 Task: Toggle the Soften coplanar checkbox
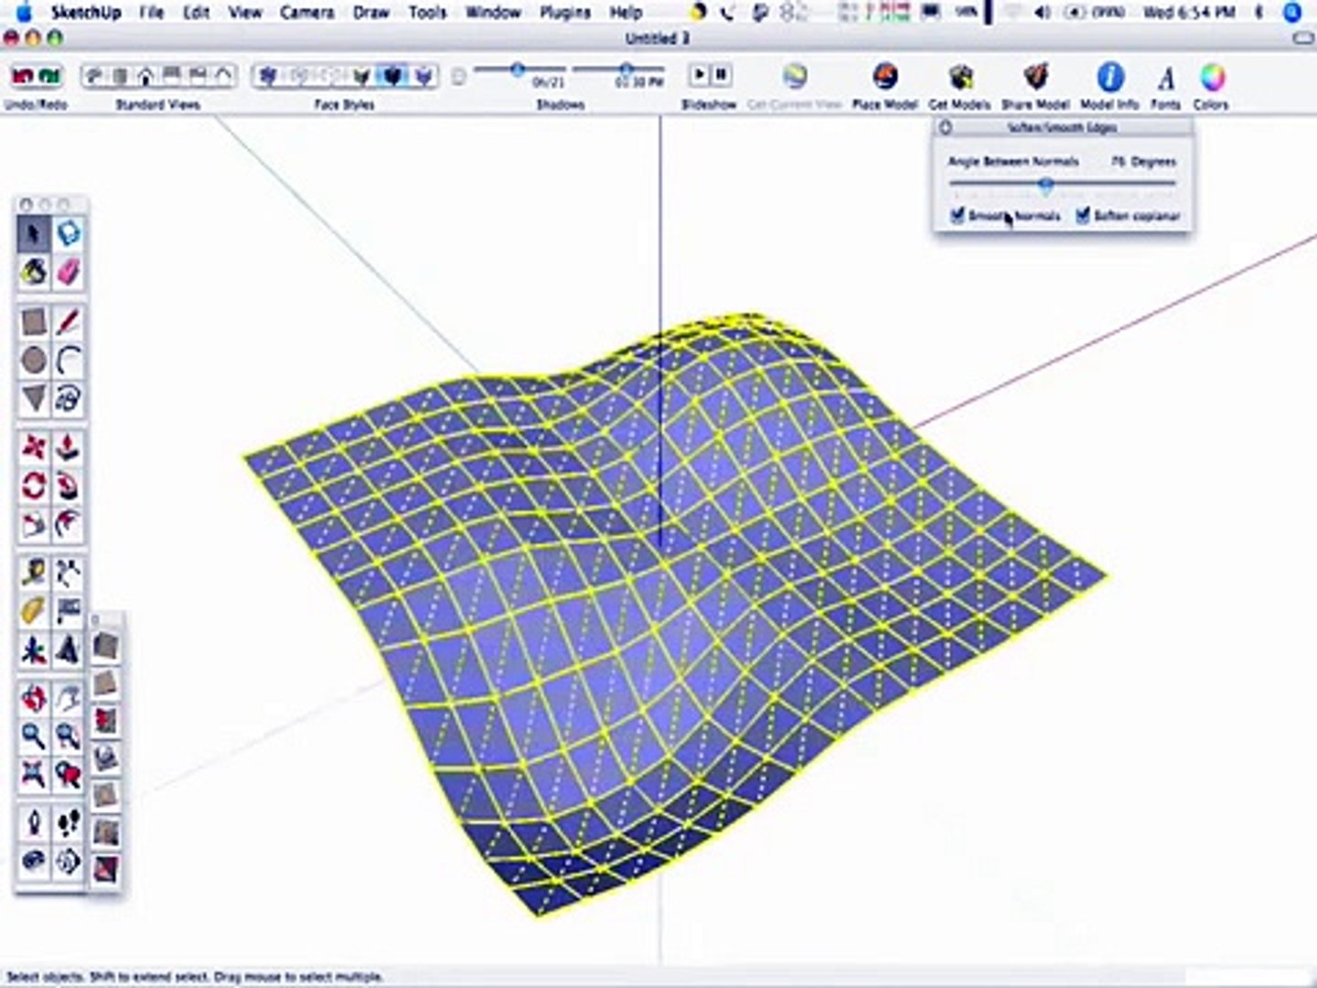1084,216
